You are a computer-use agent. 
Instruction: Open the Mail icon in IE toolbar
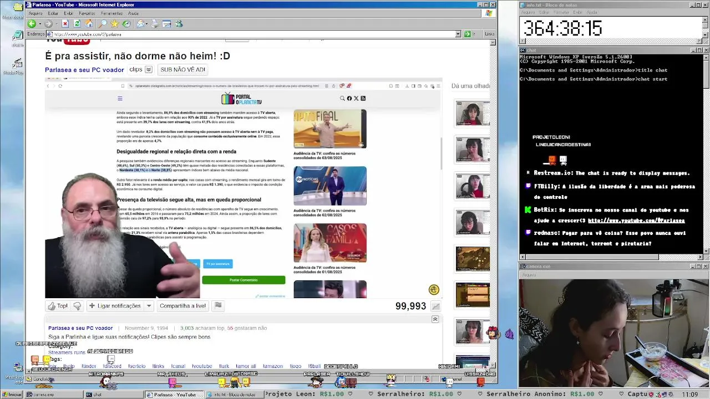pos(141,24)
